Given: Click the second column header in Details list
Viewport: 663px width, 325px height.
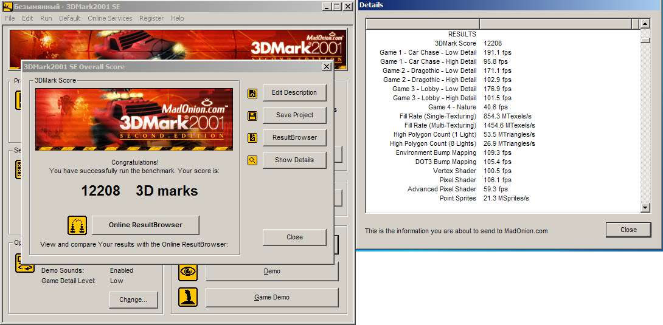Looking at the screenshot, I should [x=555, y=24].
